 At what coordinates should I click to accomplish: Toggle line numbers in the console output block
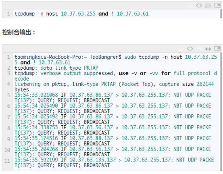pyautogui.click(x=181, y=49)
